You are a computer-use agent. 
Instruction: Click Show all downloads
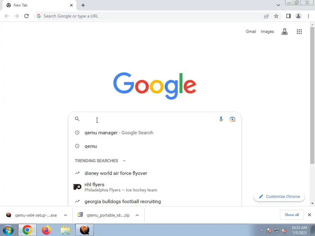[x=292, y=215]
